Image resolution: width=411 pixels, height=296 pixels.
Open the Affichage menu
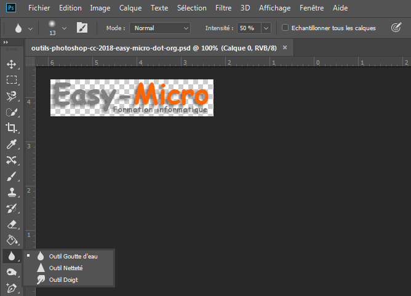click(x=274, y=8)
